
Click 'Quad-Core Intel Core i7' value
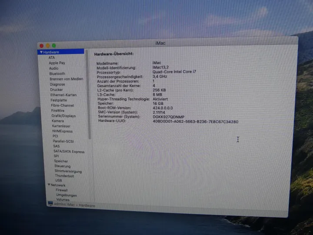pos(174,72)
